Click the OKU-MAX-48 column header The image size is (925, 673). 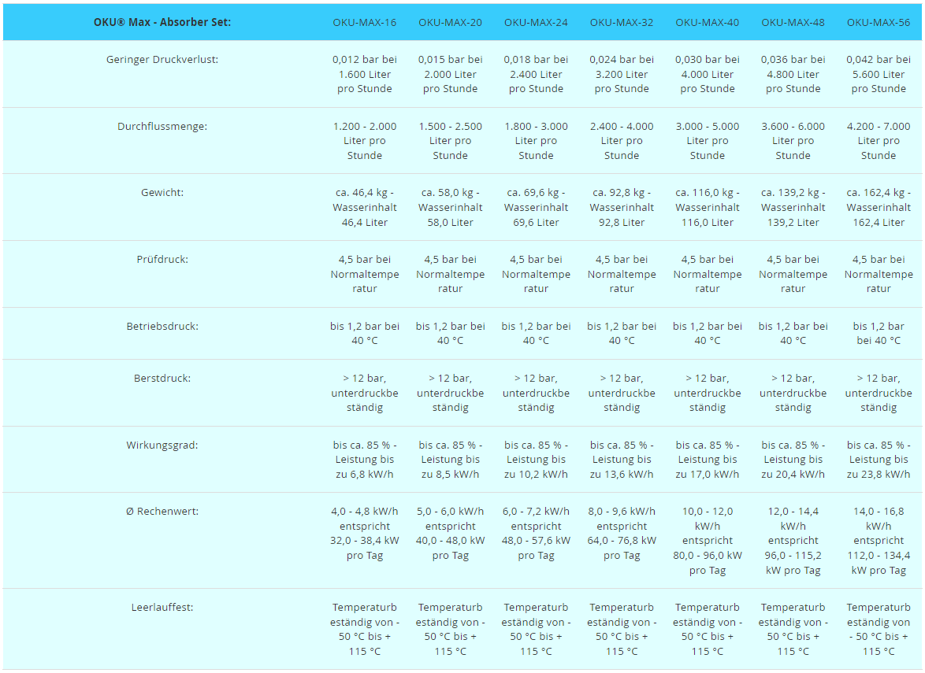pos(793,22)
